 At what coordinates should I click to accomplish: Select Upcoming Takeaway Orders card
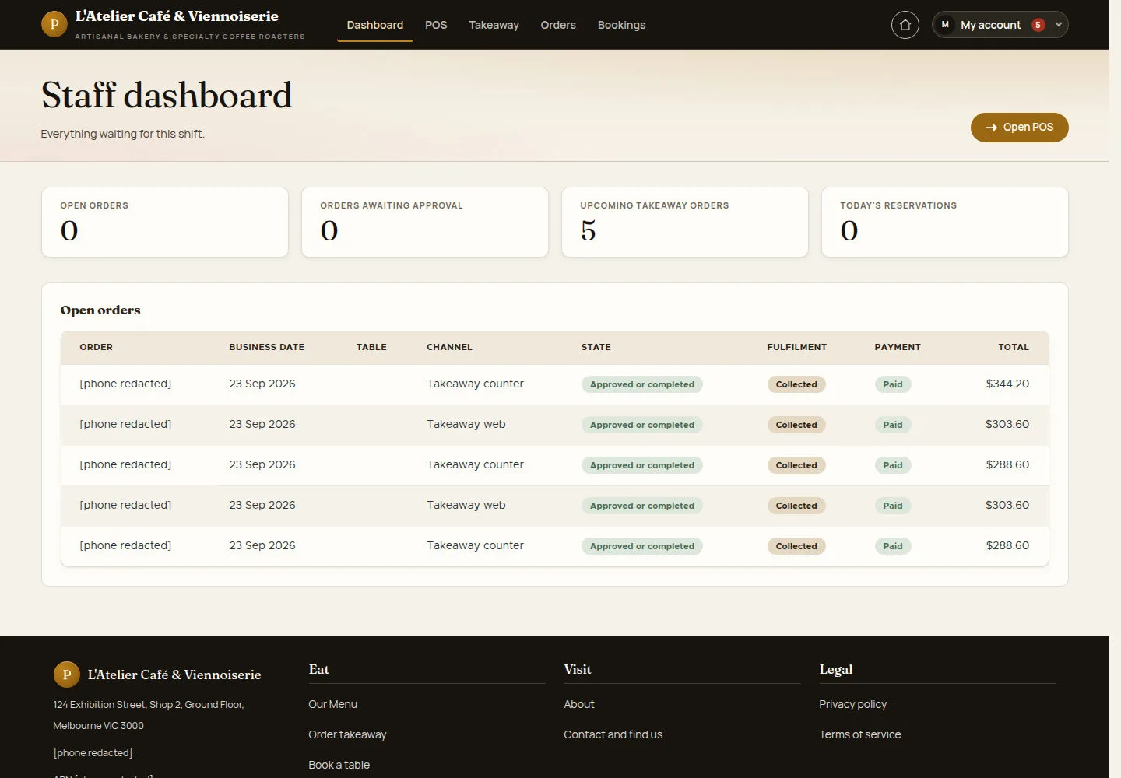coord(685,222)
